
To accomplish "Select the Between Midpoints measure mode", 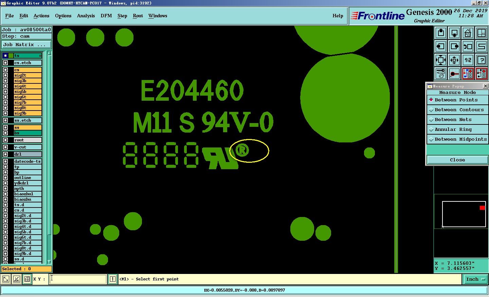I will pyautogui.click(x=457, y=139).
